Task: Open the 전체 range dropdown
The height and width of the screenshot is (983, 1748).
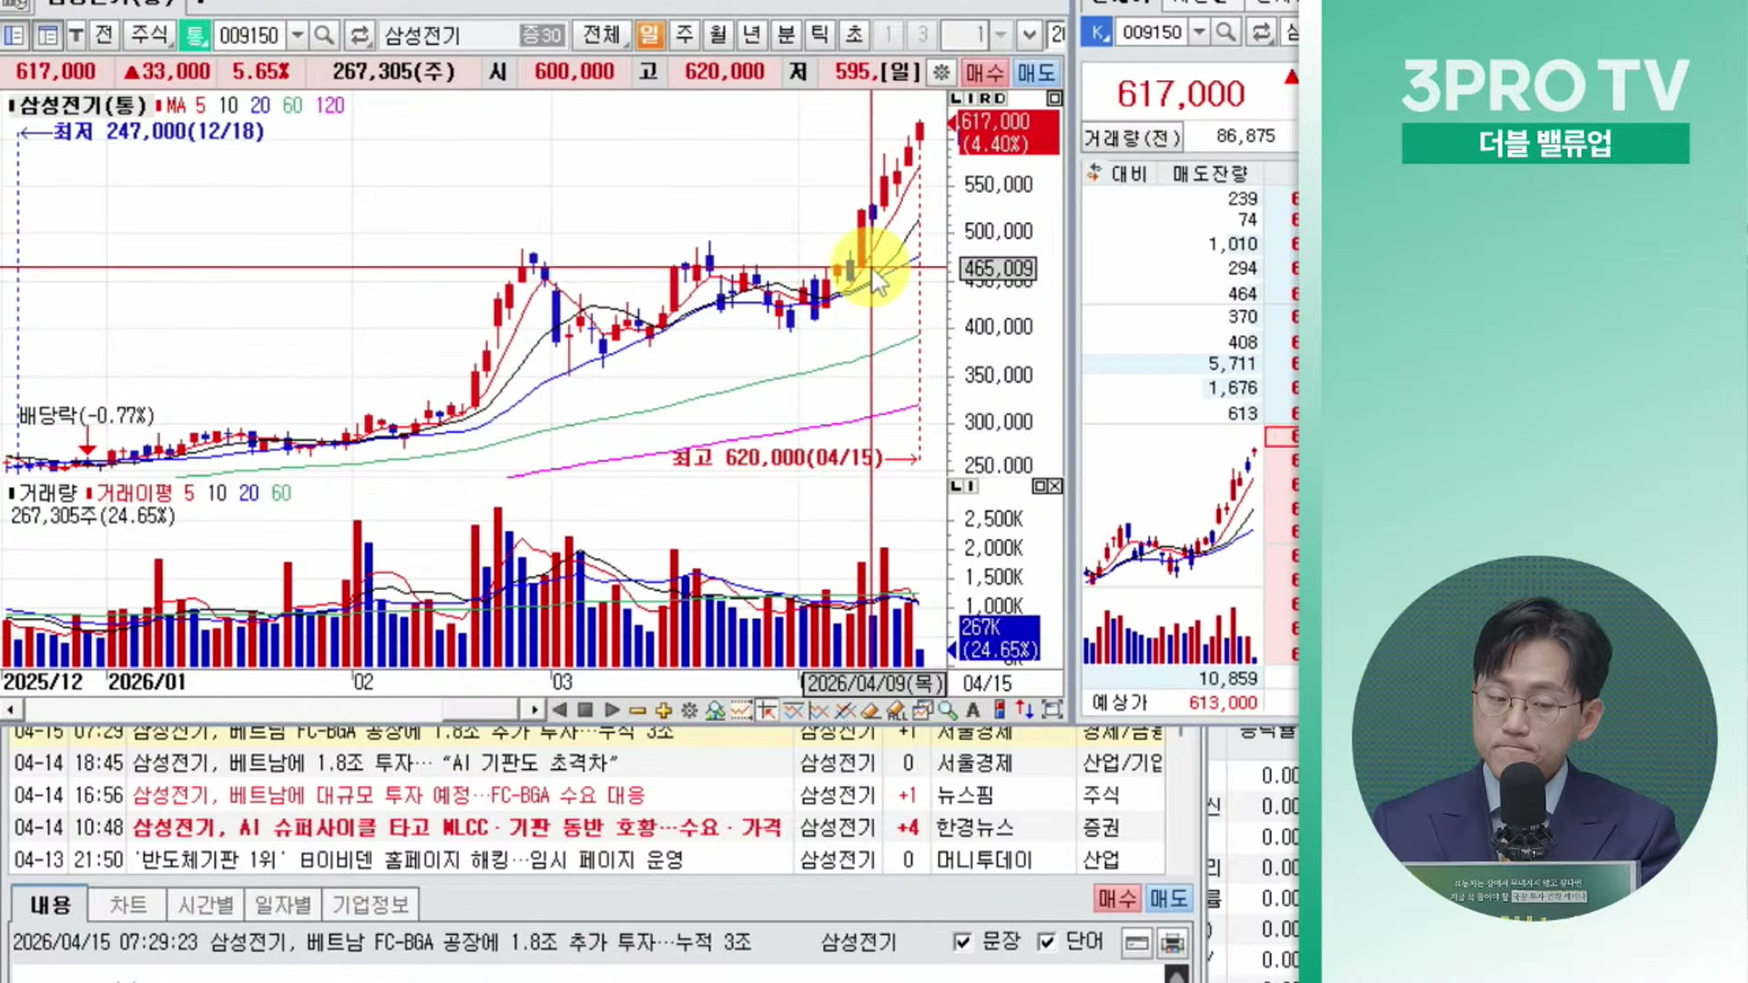Action: click(x=602, y=35)
